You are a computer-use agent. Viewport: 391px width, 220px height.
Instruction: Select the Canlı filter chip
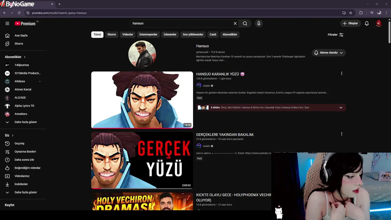[213, 35]
